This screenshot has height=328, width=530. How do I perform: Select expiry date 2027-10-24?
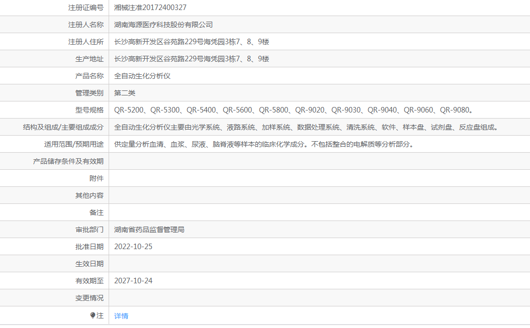[x=133, y=281]
